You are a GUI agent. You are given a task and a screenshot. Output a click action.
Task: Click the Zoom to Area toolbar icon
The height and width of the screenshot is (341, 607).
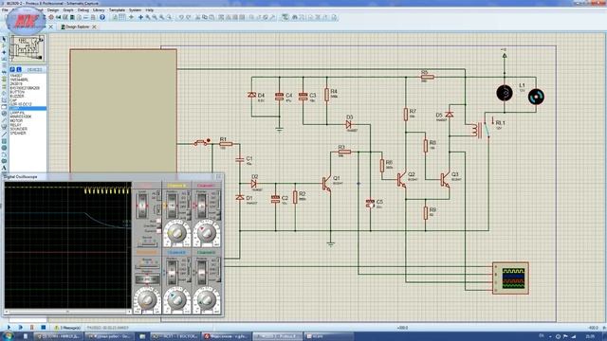tap(169, 17)
